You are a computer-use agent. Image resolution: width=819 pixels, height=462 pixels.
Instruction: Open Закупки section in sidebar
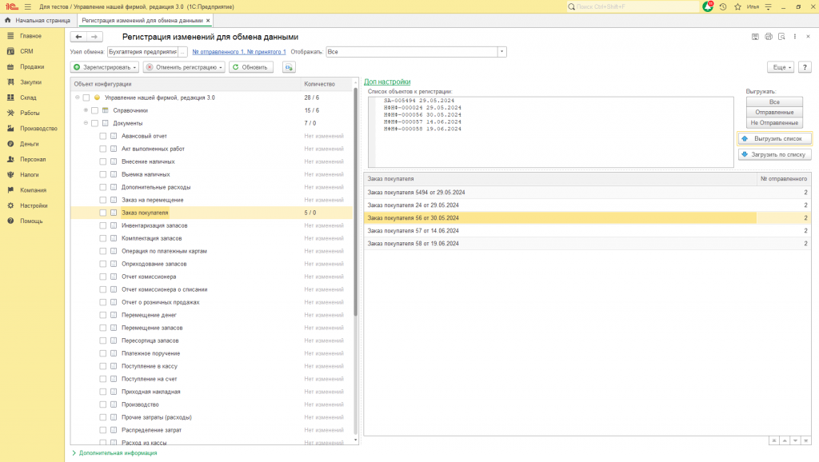click(30, 82)
